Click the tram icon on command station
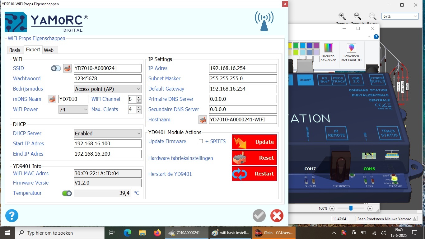The image size is (425, 239). pos(392,155)
